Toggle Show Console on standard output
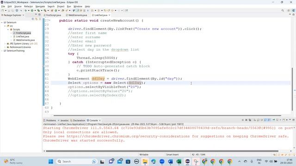Viewport: 296px width, 166px height. [265, 120]
